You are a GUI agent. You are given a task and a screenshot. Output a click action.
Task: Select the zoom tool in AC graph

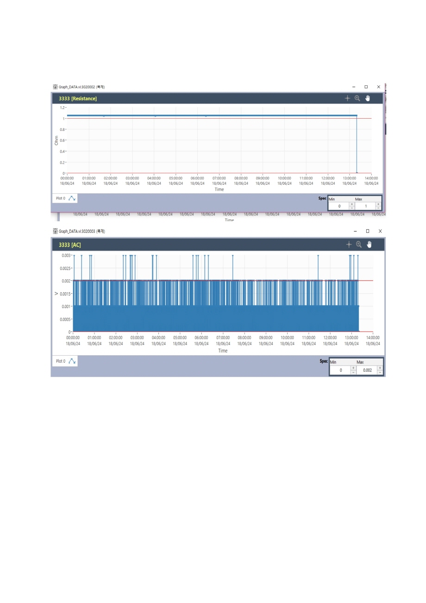coord(359,244)
